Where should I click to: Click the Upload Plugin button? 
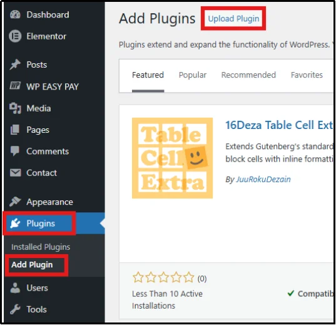(233, 18)
